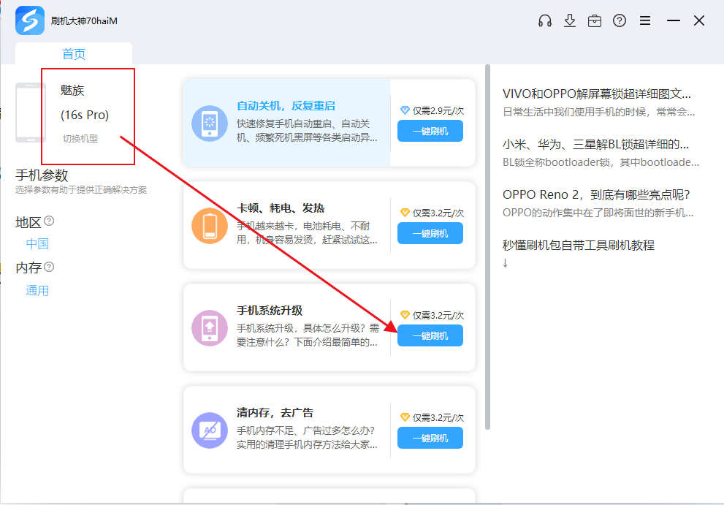Click the phone device thumbnail image
This screenshot has height=505, width=724.
click(x=31, y=113)
